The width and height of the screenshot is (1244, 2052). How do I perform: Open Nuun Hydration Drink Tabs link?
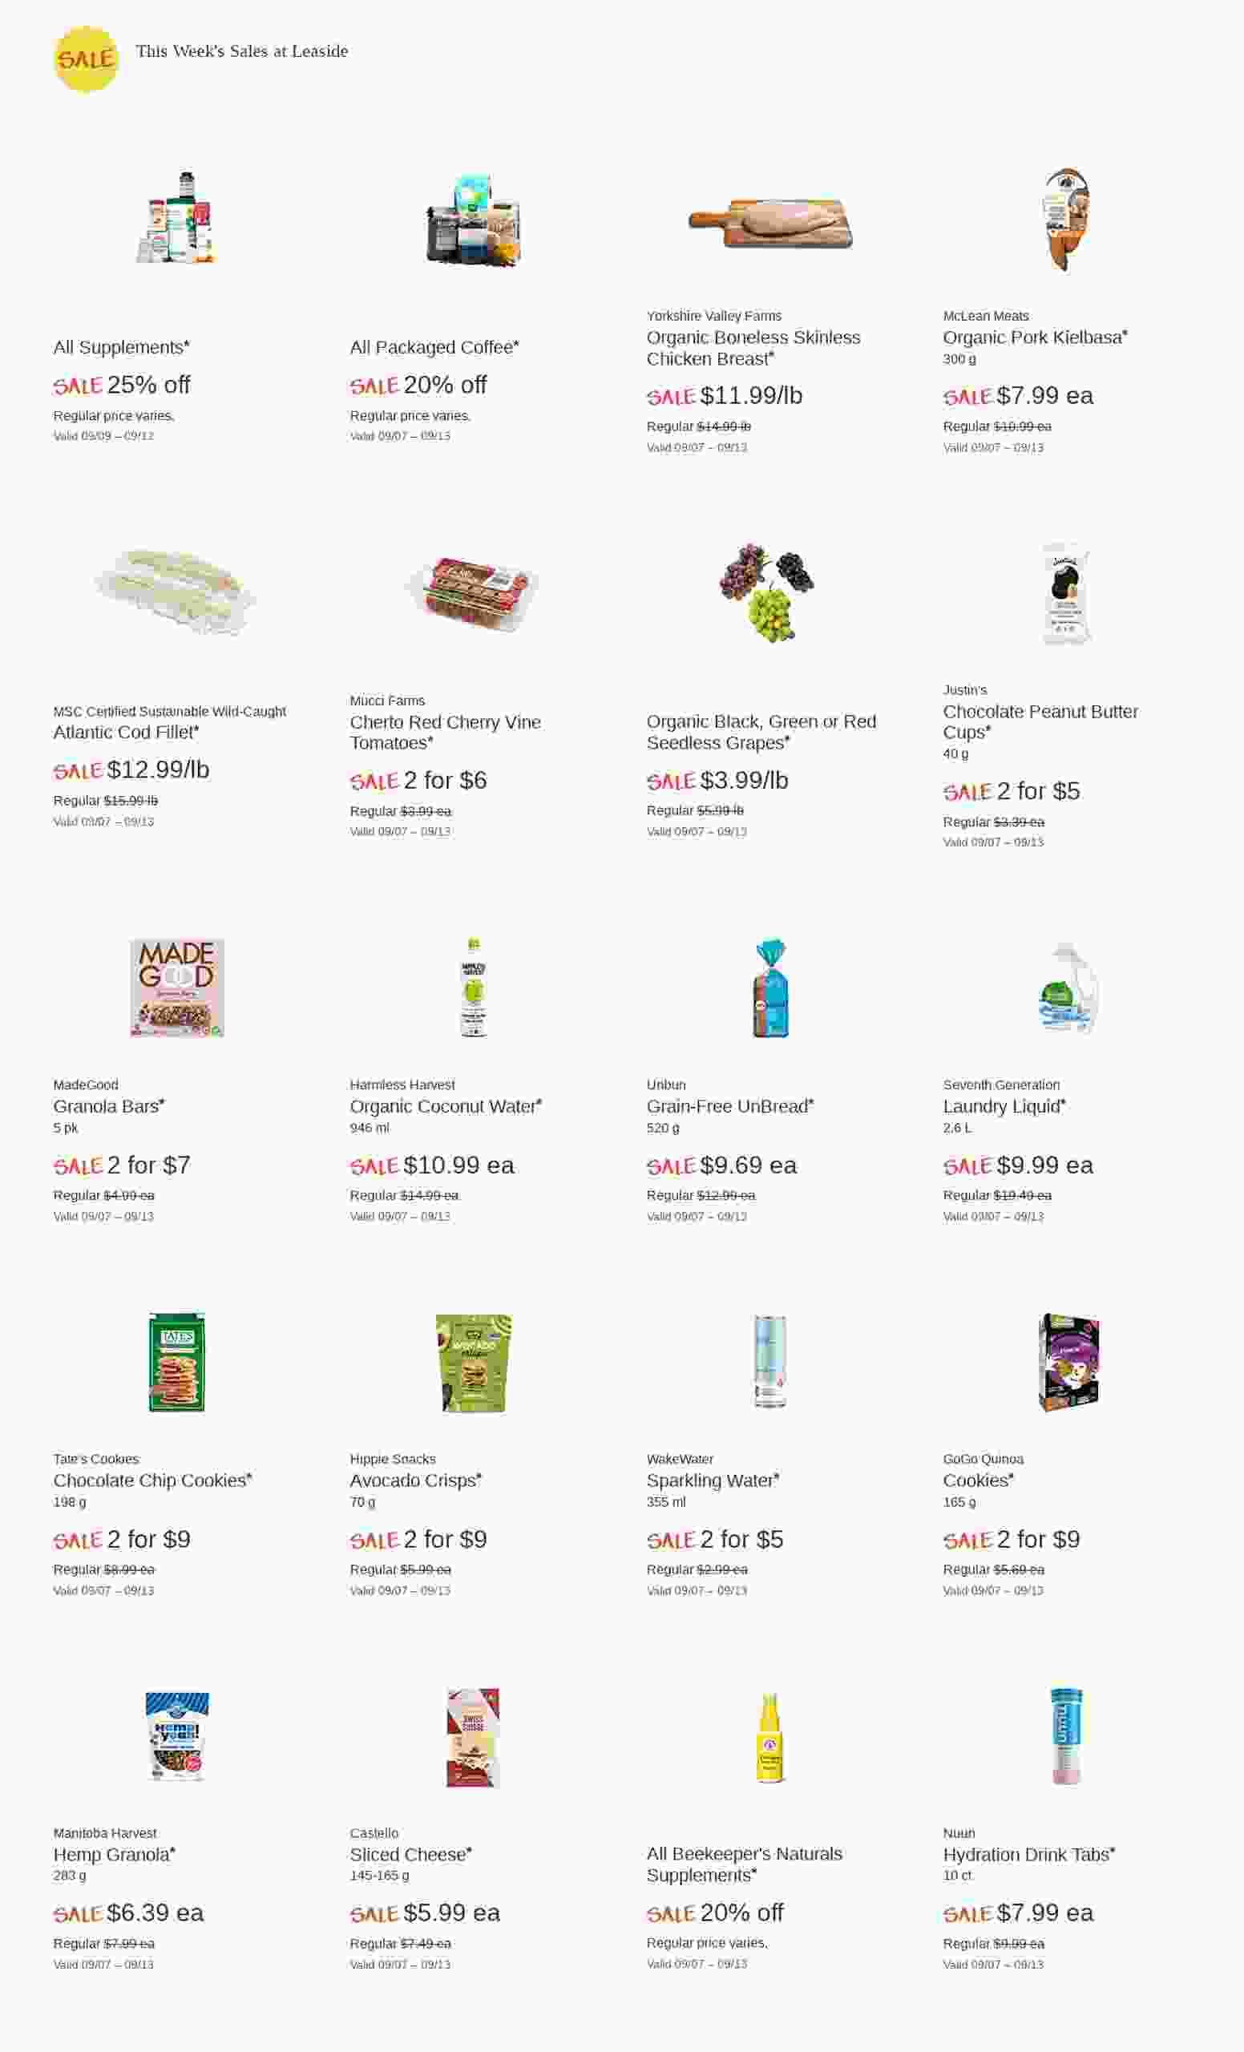tap(1028, 1854)
